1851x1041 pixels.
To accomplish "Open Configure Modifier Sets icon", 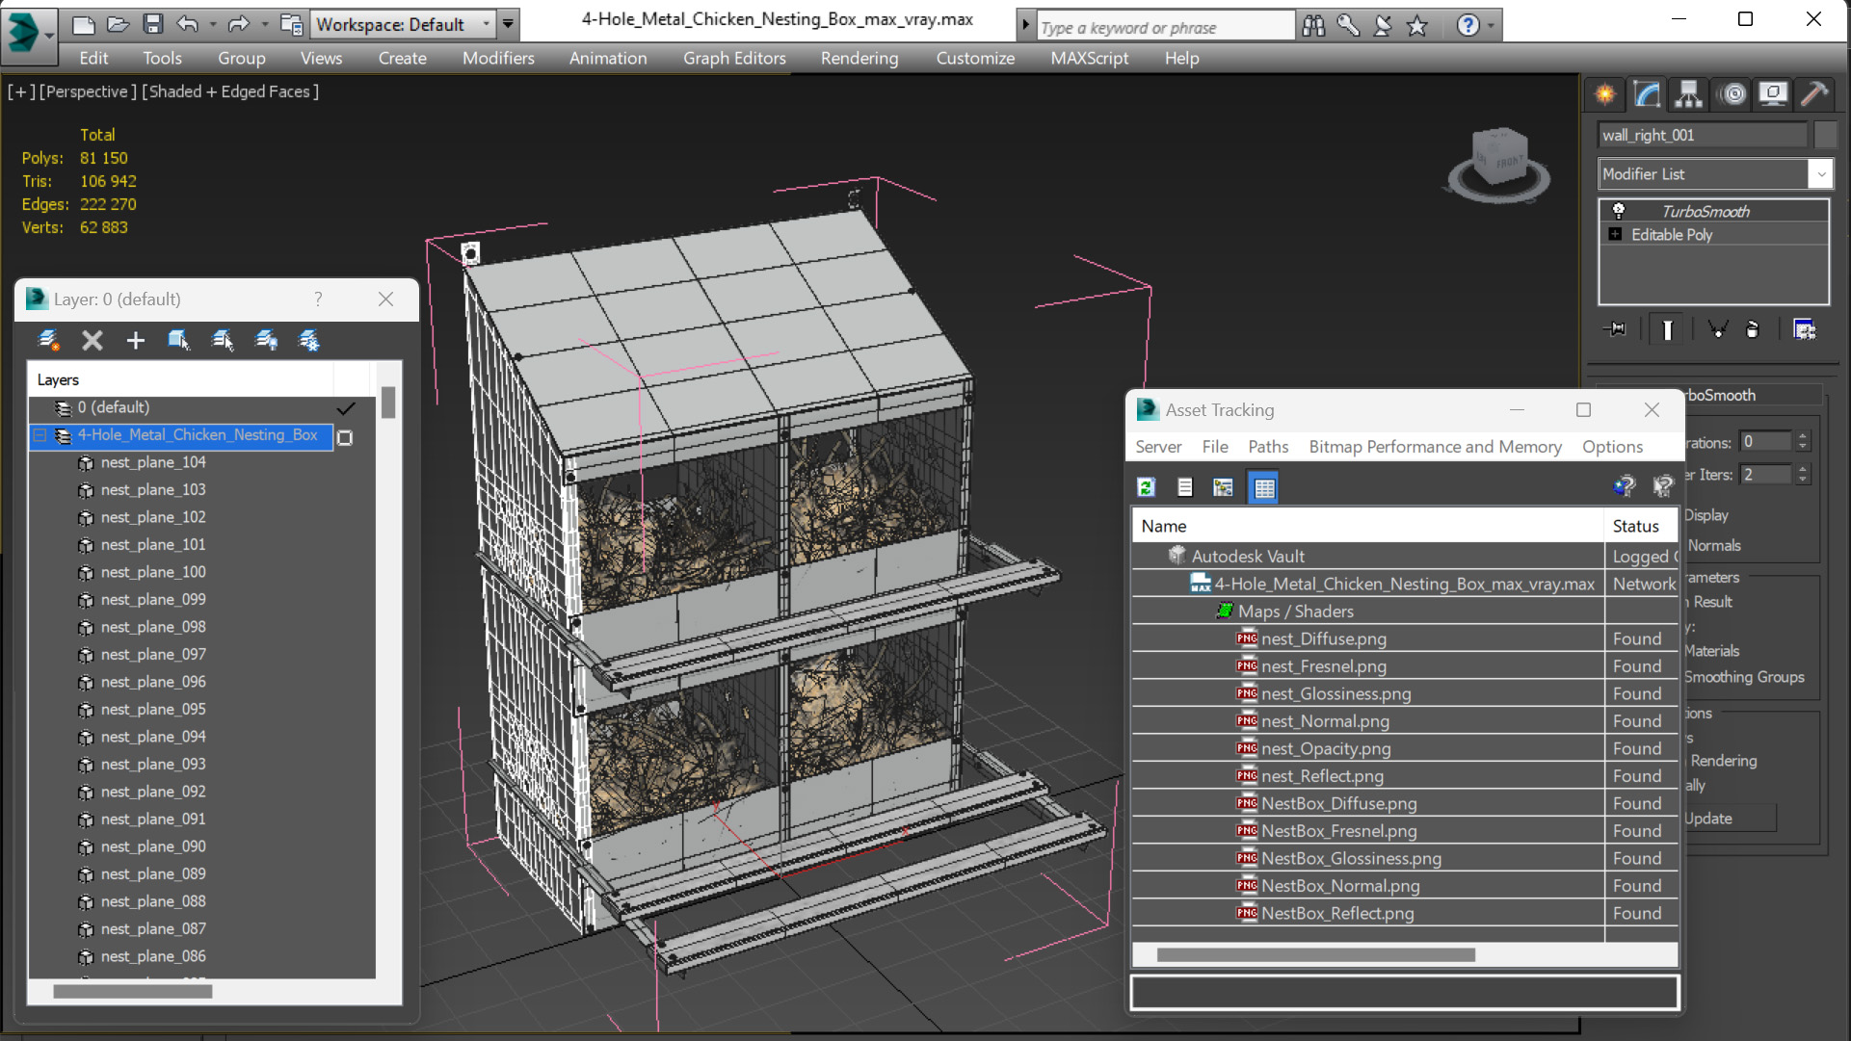I will (x=1804, y=329).
